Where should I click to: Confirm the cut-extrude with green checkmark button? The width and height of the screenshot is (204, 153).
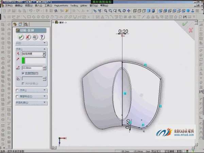click(21, 37)
